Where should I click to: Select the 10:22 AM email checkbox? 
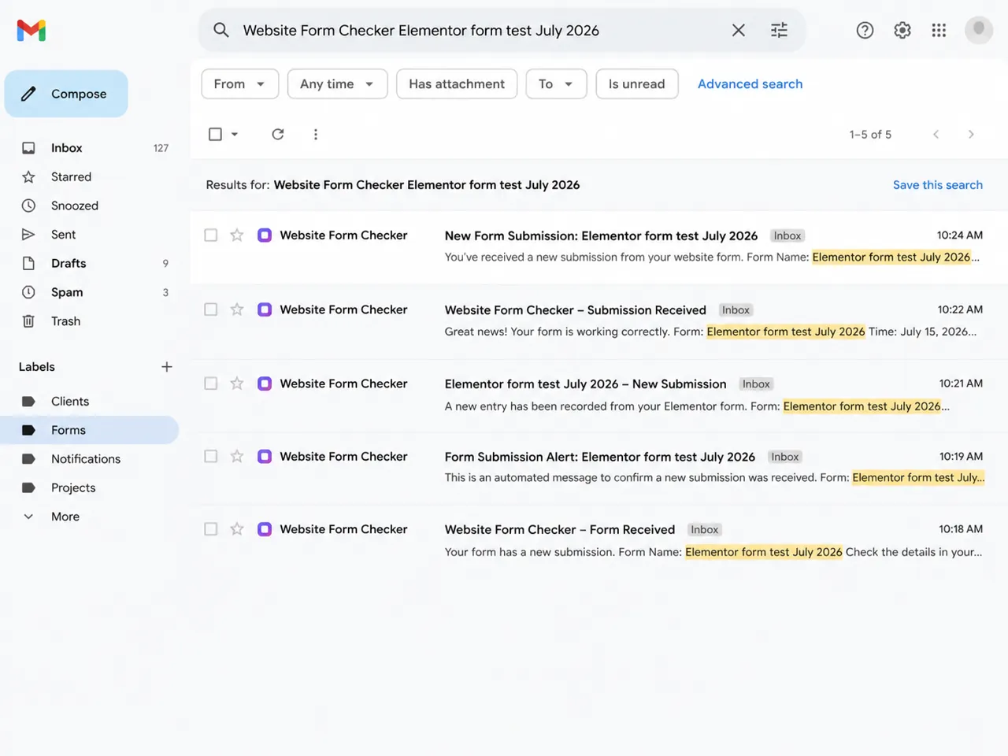(x=210, y=309)
